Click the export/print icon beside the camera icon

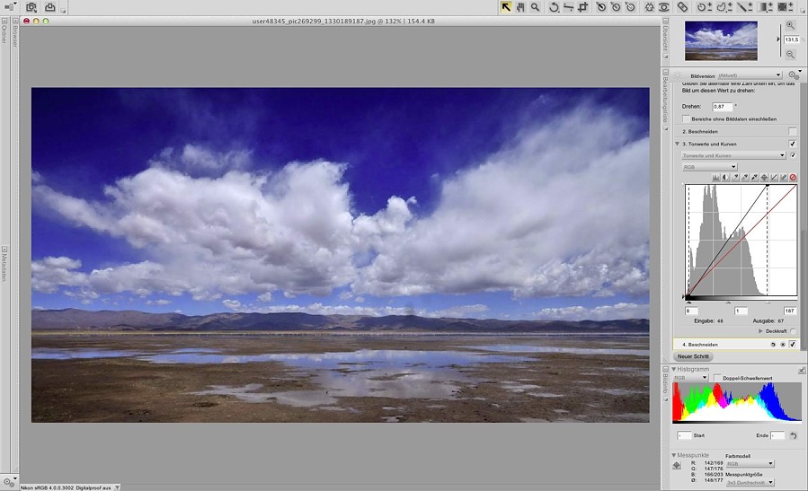[x=50, y=7]
